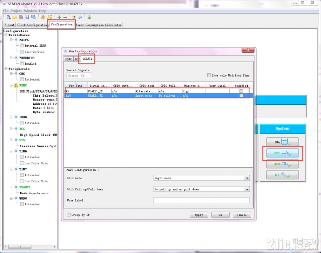This screenshot has height=253, width=321.
Task: Click the Generate Code gear icon
Action: 43,18
